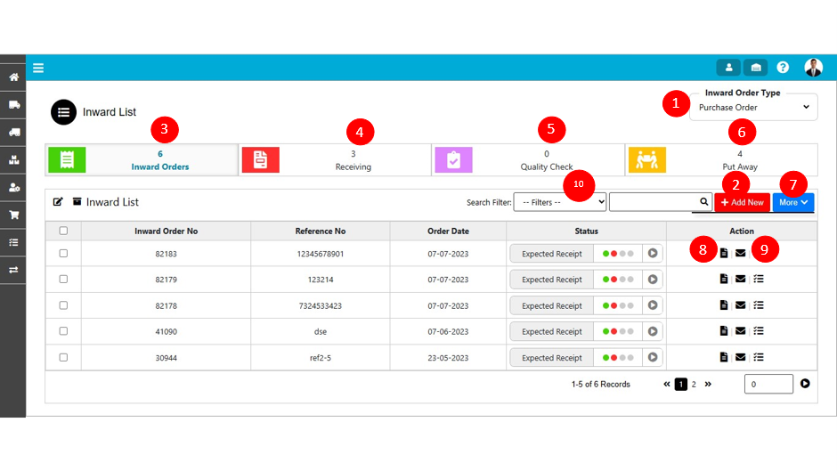
Task: Open the help question mark icon
Action: point(783,68)
